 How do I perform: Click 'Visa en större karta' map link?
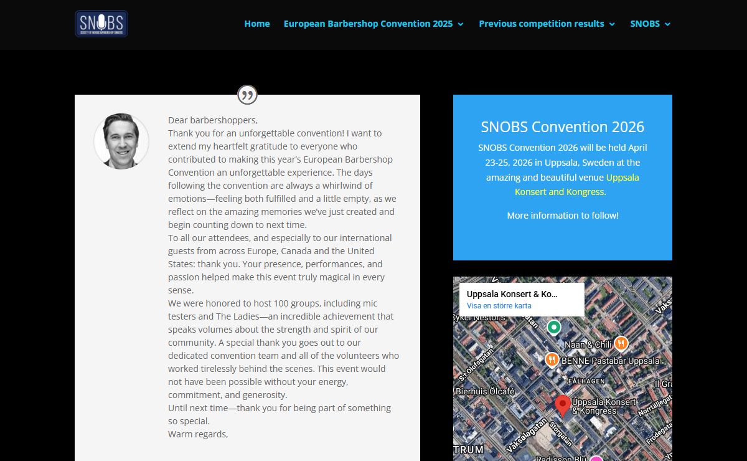click(499, 306)
